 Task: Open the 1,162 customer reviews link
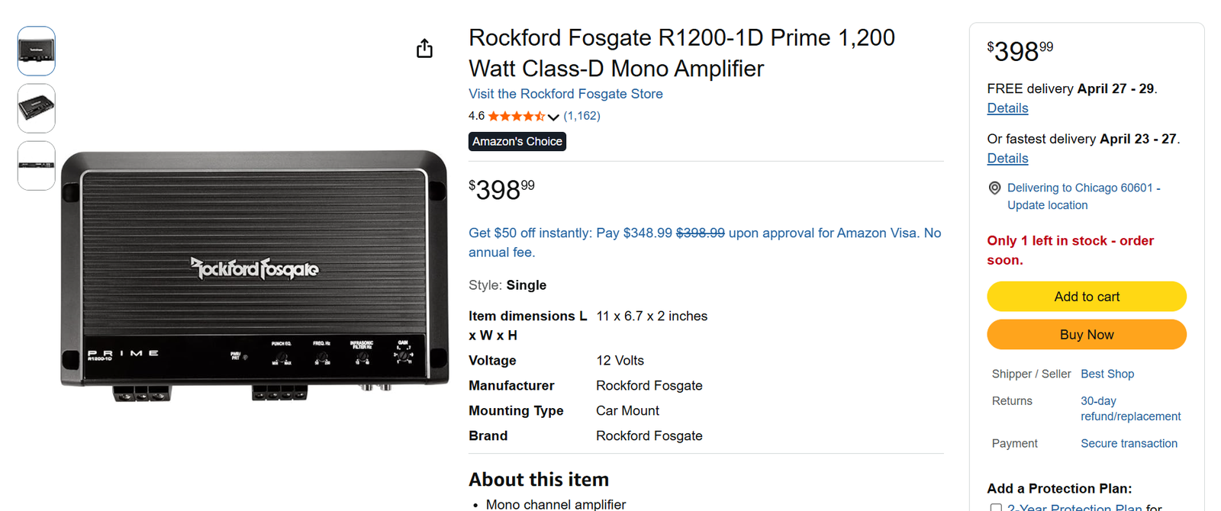coord(582,116)
